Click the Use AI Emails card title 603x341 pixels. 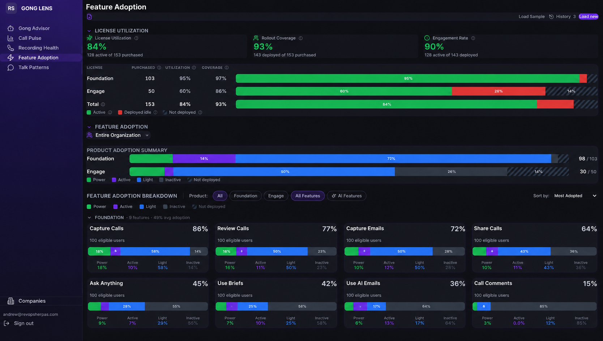tap(363, 284)
